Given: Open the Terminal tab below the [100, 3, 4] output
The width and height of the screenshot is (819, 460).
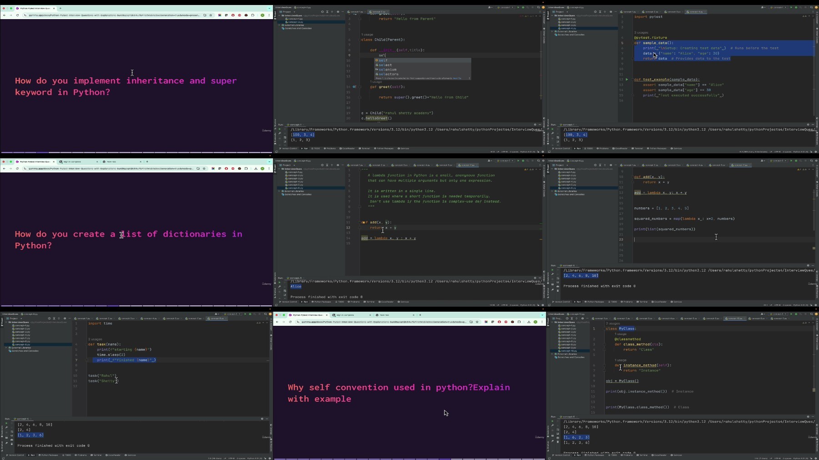Looking at the screenshot, I should (364, 148).
